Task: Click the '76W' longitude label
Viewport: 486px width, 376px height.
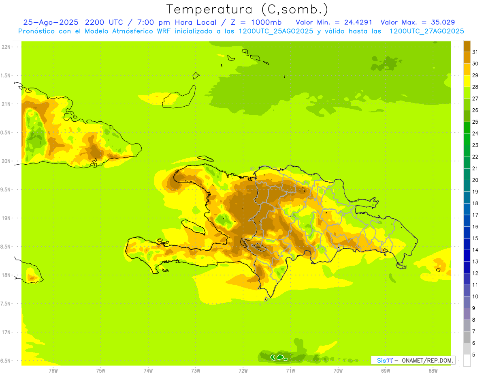Action: pyautogui.click(x=53, y=371)
